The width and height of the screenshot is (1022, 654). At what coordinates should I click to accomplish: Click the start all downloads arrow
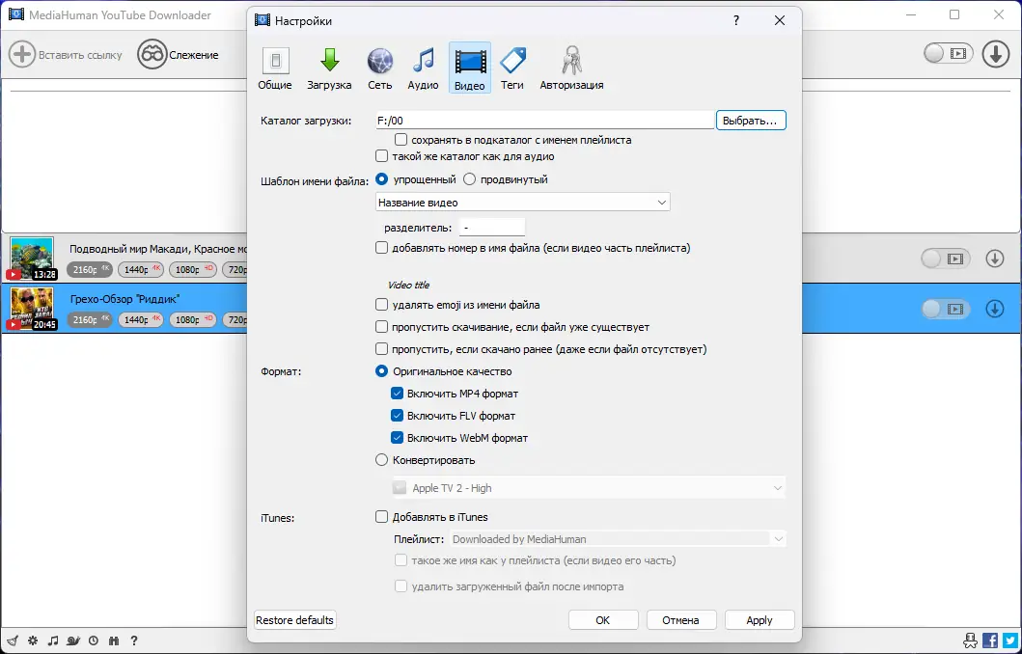(x=996, y=54)
